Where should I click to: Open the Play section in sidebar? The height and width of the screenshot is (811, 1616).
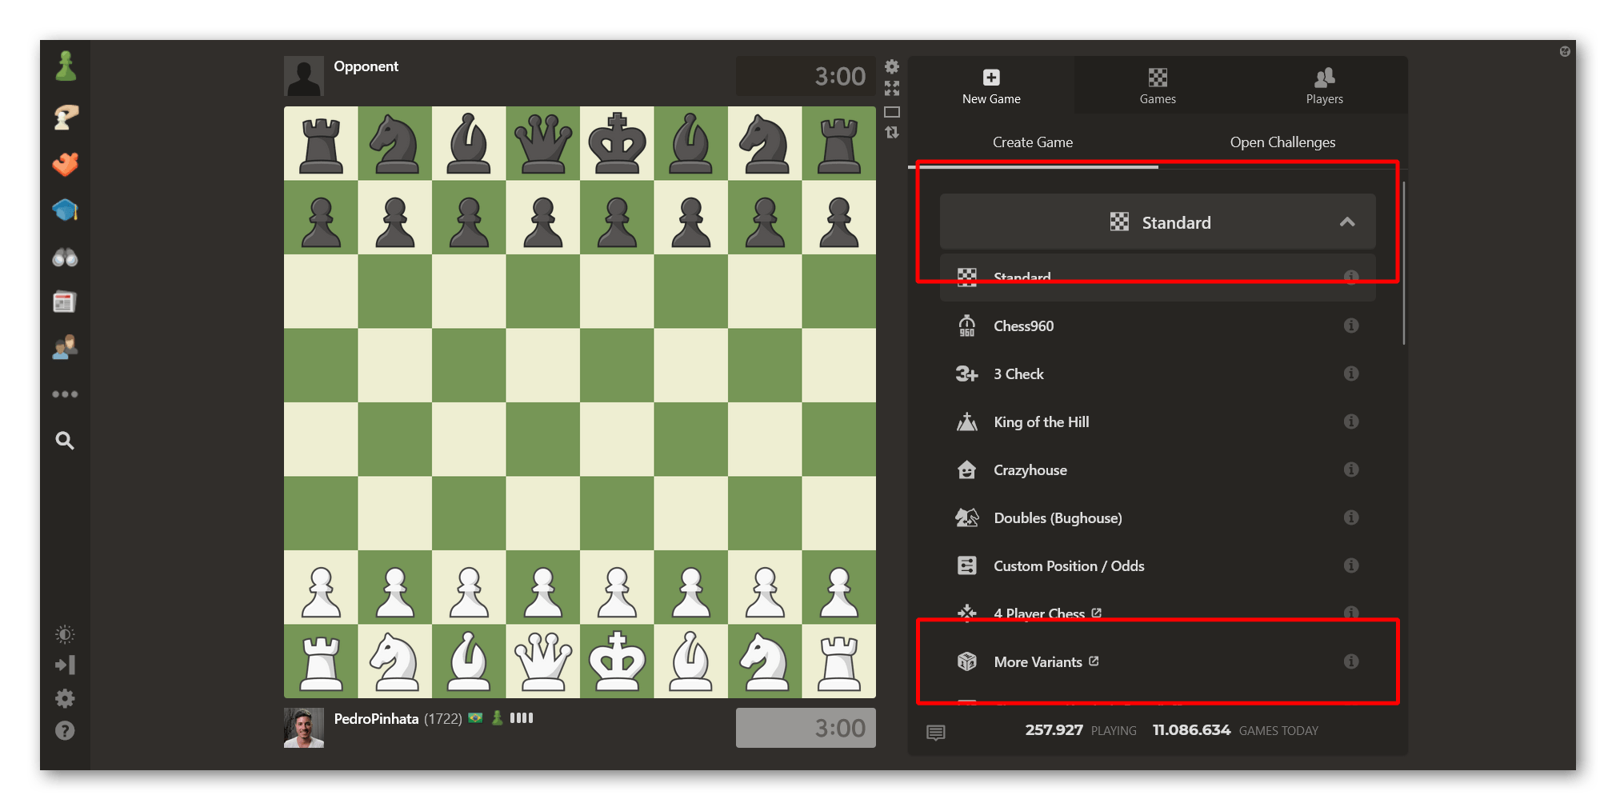[x=66, y=117]
